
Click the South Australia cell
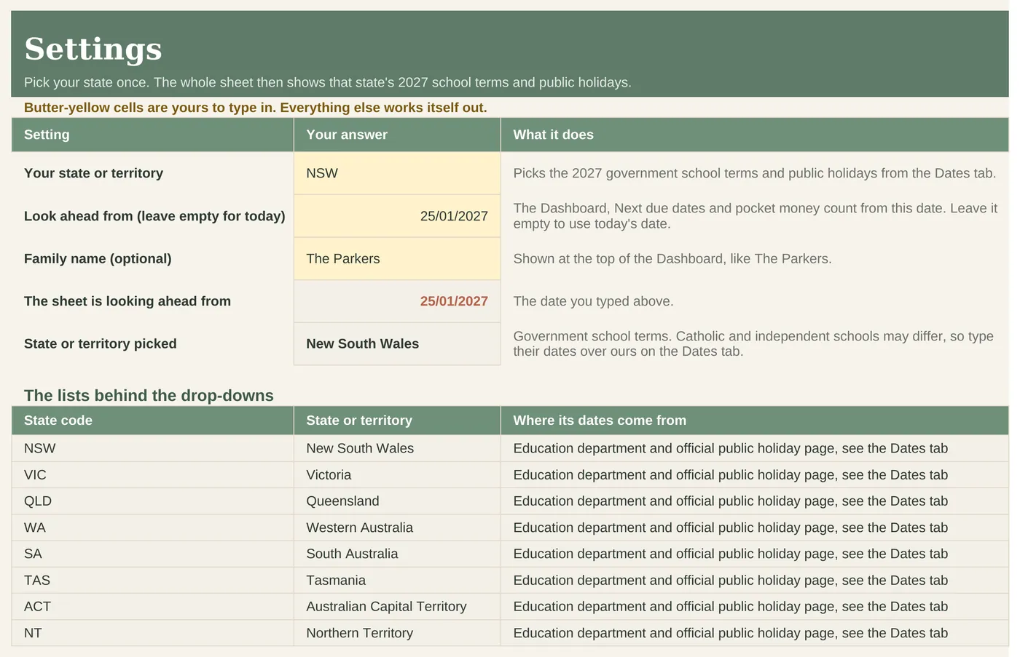pos(397,554)
